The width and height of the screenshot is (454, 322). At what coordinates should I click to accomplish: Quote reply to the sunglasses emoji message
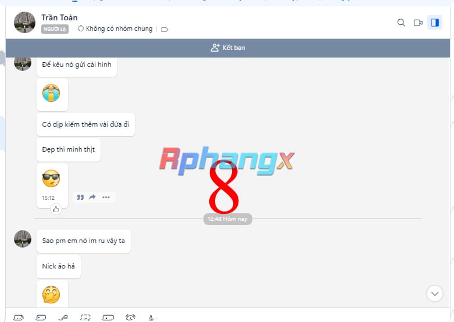point(80,197)
